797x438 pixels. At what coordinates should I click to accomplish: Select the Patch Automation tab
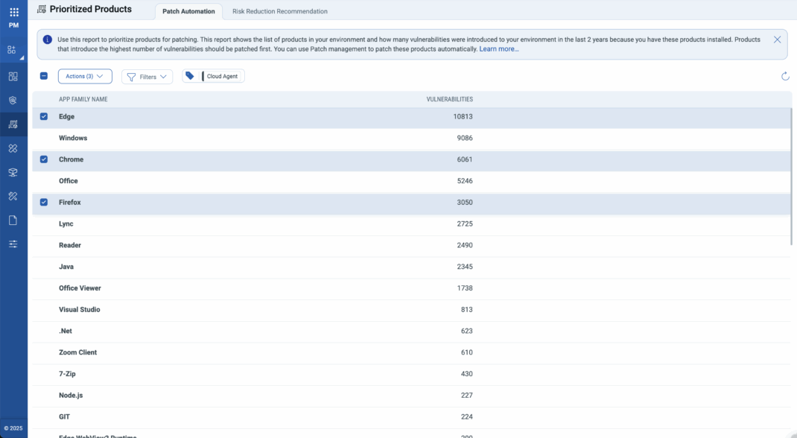188,11
